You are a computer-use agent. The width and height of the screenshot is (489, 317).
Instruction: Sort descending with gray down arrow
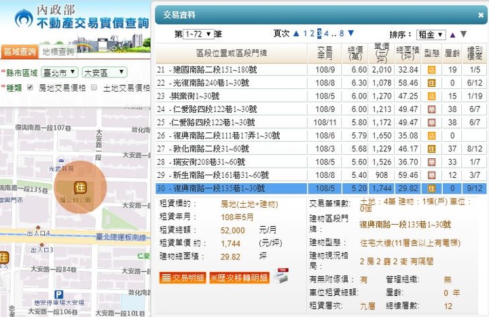point(463,34)
